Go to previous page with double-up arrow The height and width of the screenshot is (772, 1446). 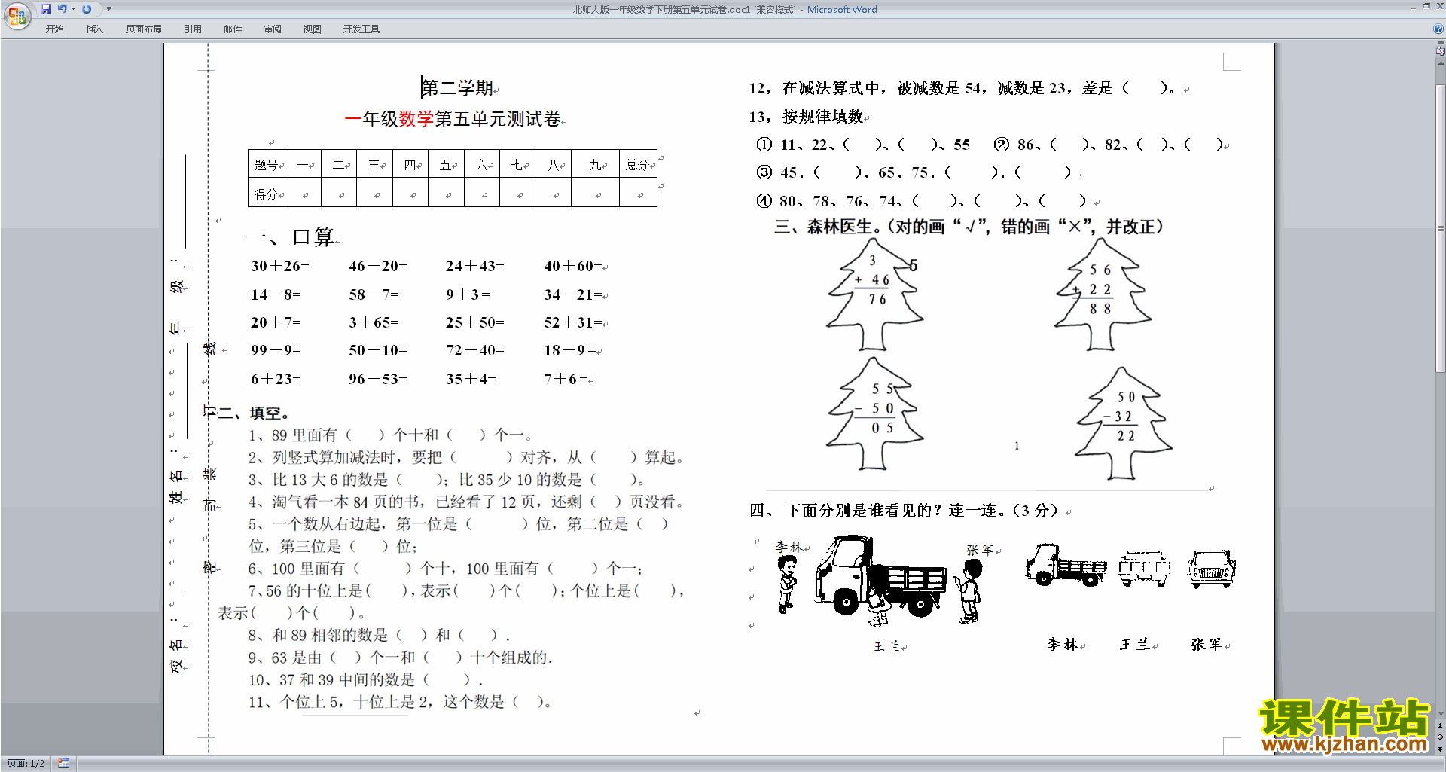point(1440,725)
